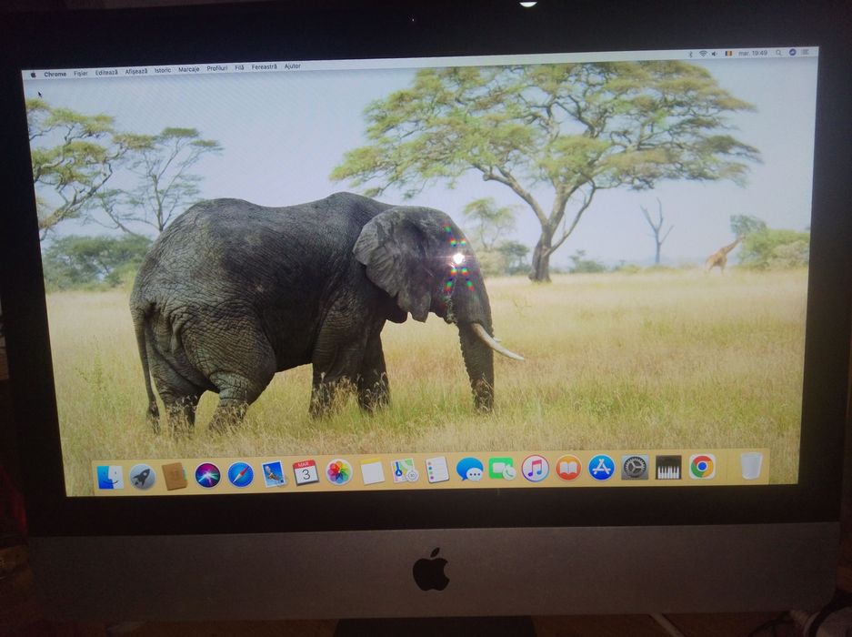Open the Profiluri menu

(x=216, y=68)
